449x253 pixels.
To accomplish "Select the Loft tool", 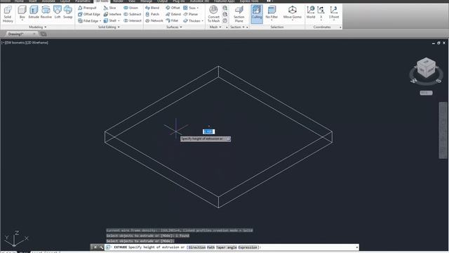I will coord(58,12).
